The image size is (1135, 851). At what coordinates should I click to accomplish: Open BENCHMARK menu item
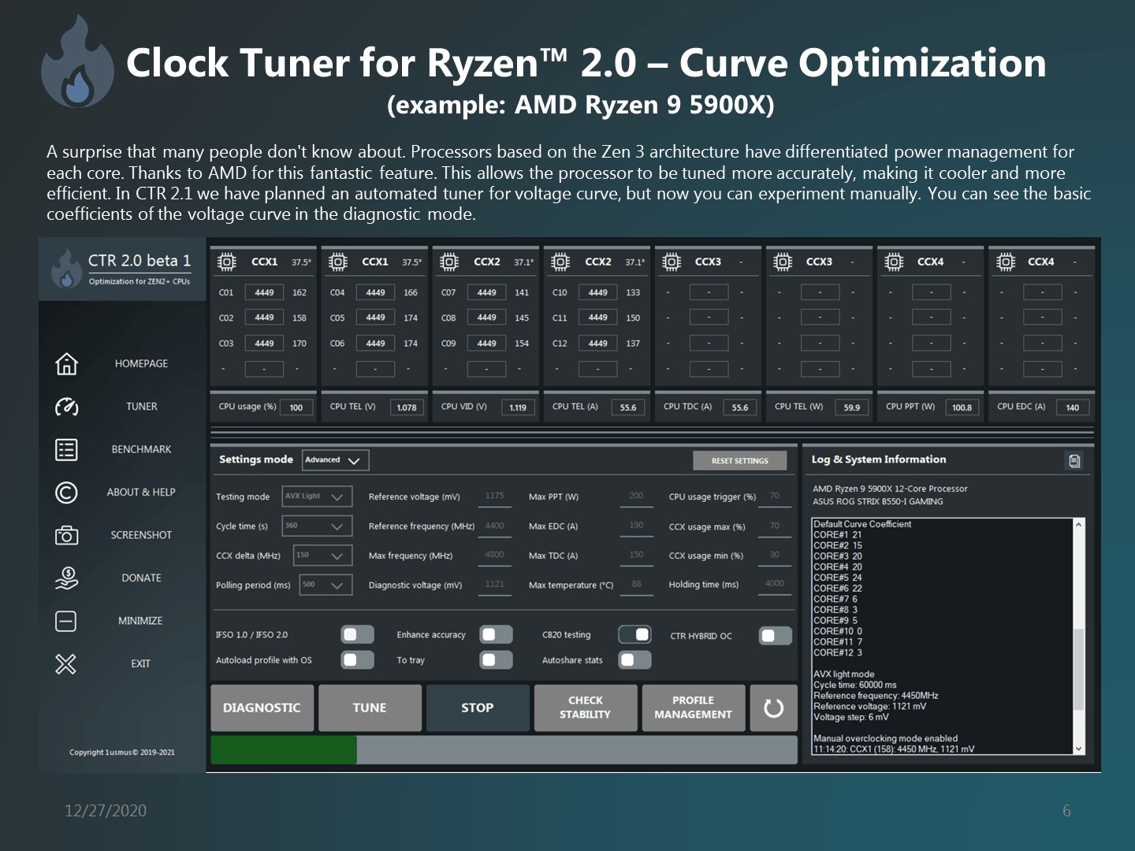tap(141, 449)
